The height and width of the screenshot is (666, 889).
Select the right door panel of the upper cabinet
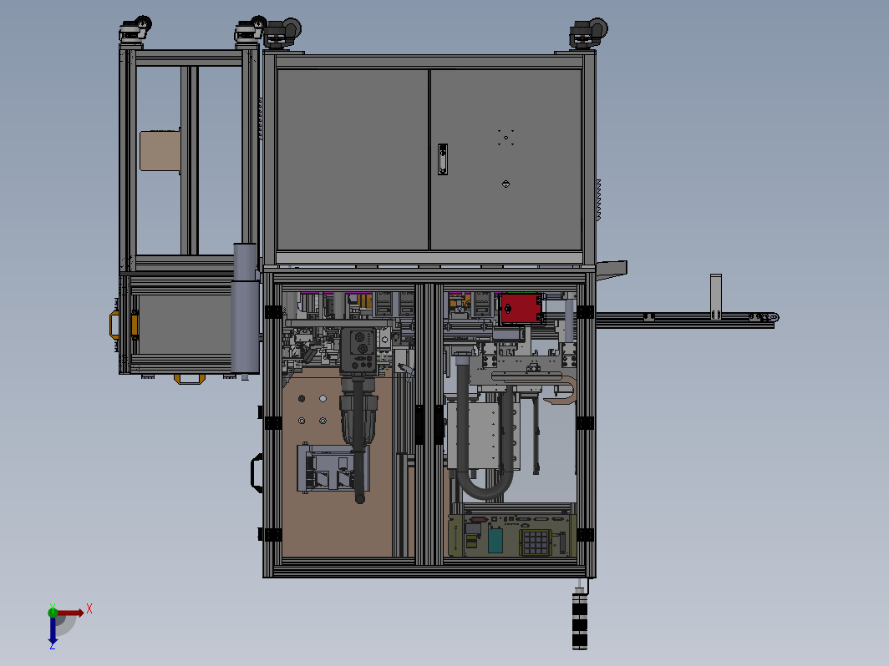(505, 159)
